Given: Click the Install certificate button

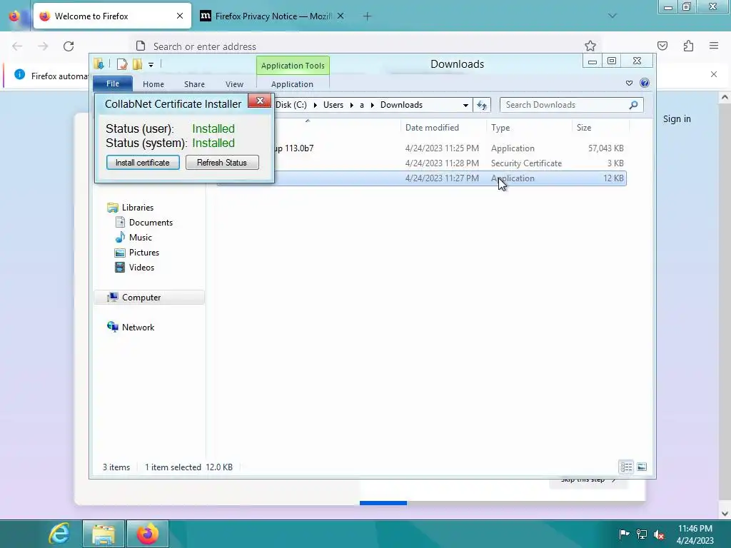Looking at the screenshot, I should (143, 163).
